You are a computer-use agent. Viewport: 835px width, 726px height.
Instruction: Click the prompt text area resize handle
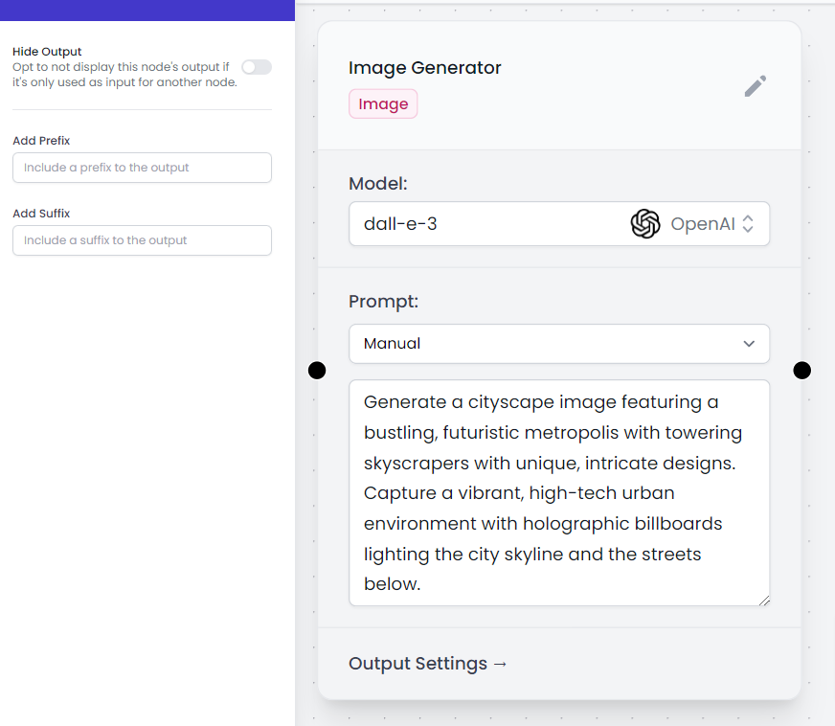(x=764, y=601)
